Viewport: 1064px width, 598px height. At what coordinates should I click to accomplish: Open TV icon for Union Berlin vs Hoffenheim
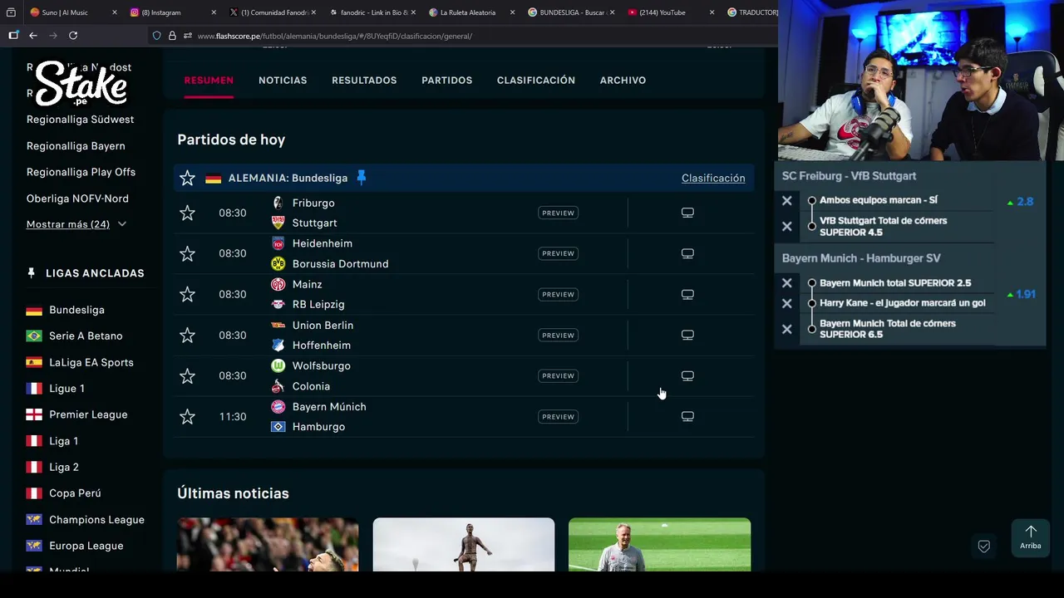(687, 335)
